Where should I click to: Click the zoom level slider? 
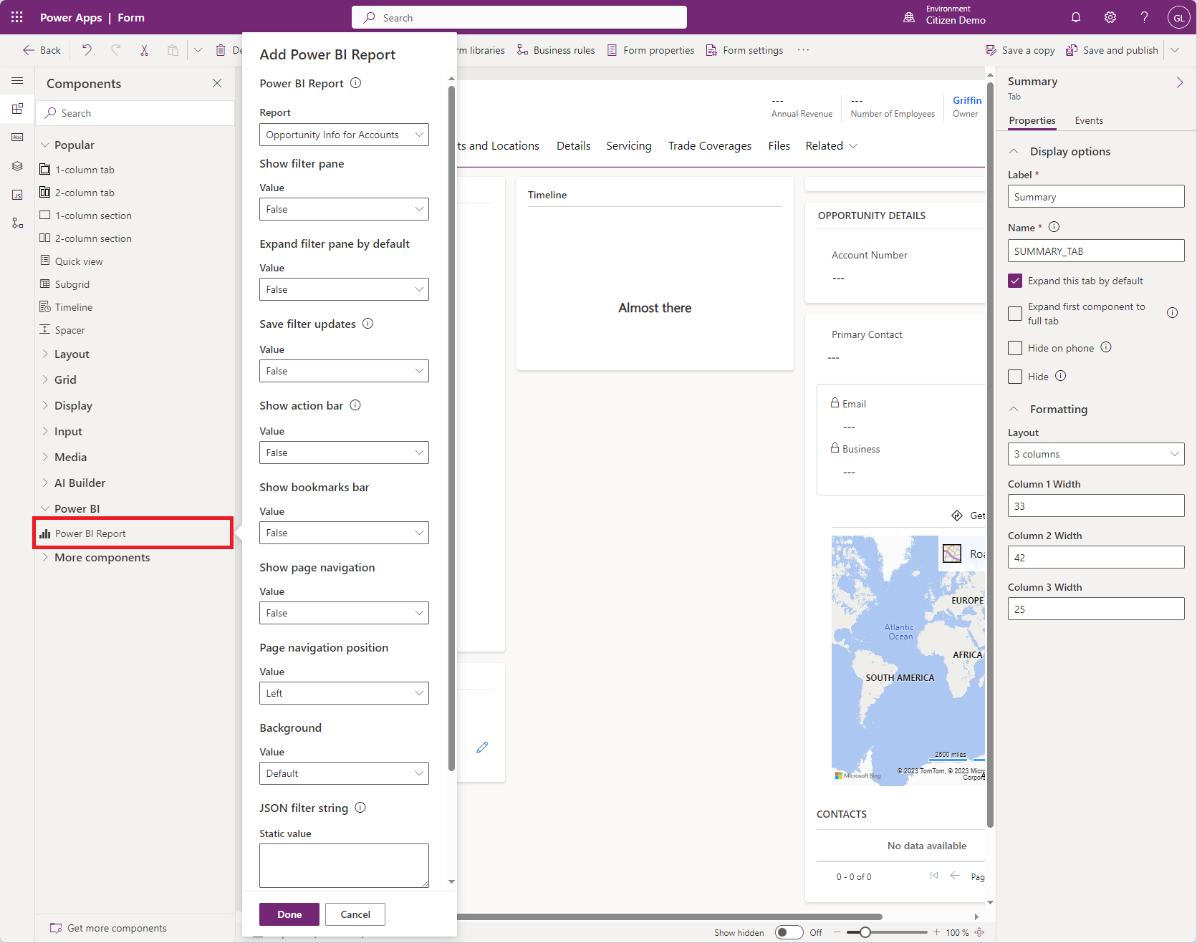pyautogui.click(x=887, y=932)
